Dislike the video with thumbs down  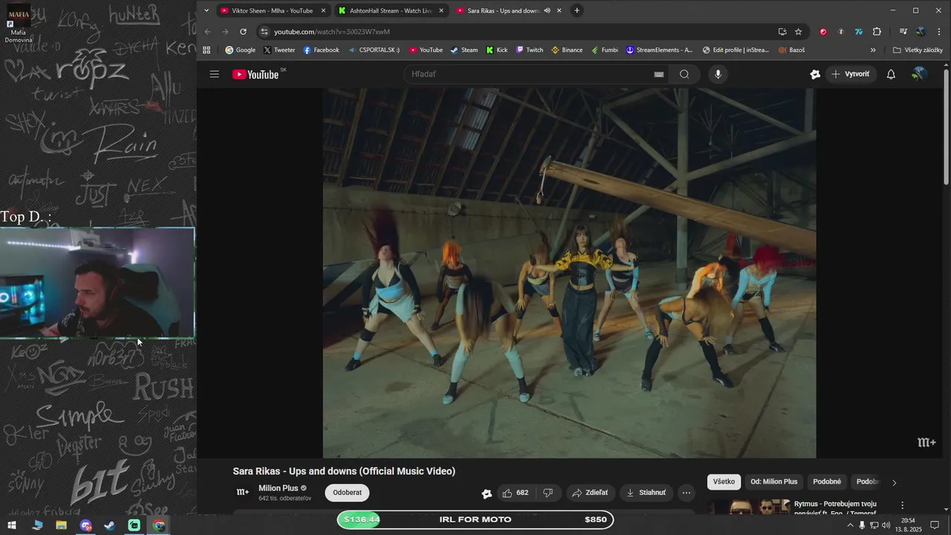coord(548,493)
